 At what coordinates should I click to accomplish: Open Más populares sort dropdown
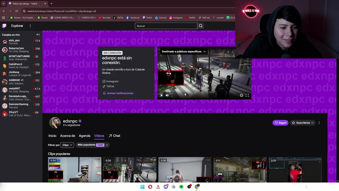click(93, 145)
